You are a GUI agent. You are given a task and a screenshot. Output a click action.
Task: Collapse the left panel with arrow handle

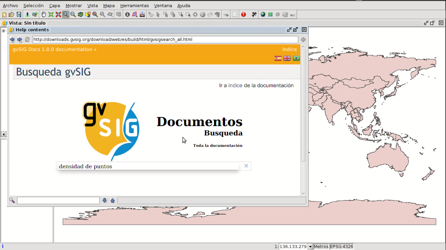4,135
